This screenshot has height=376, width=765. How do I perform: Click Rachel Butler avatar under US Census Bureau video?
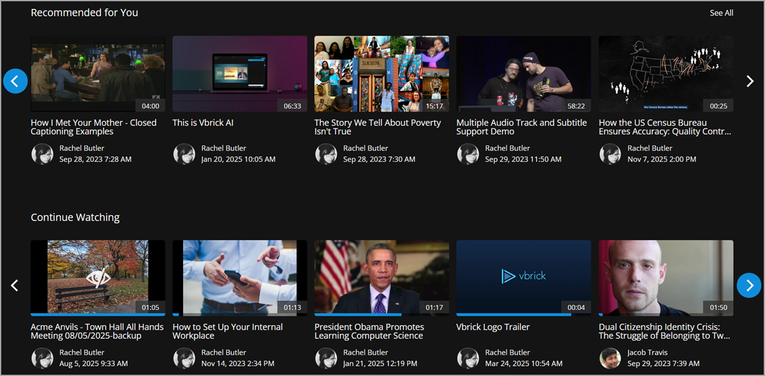tap(610, 154)
